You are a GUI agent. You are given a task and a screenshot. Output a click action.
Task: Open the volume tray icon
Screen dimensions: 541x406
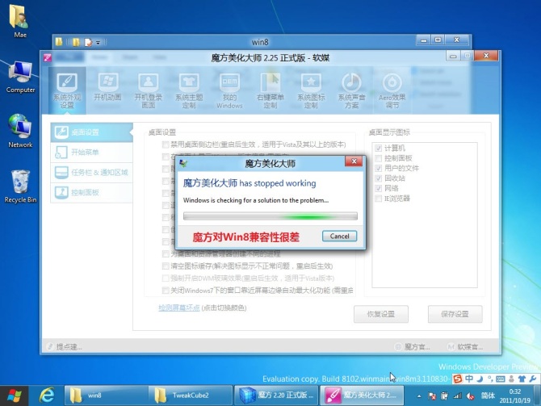pyautogui.click(x=470, y=396)
